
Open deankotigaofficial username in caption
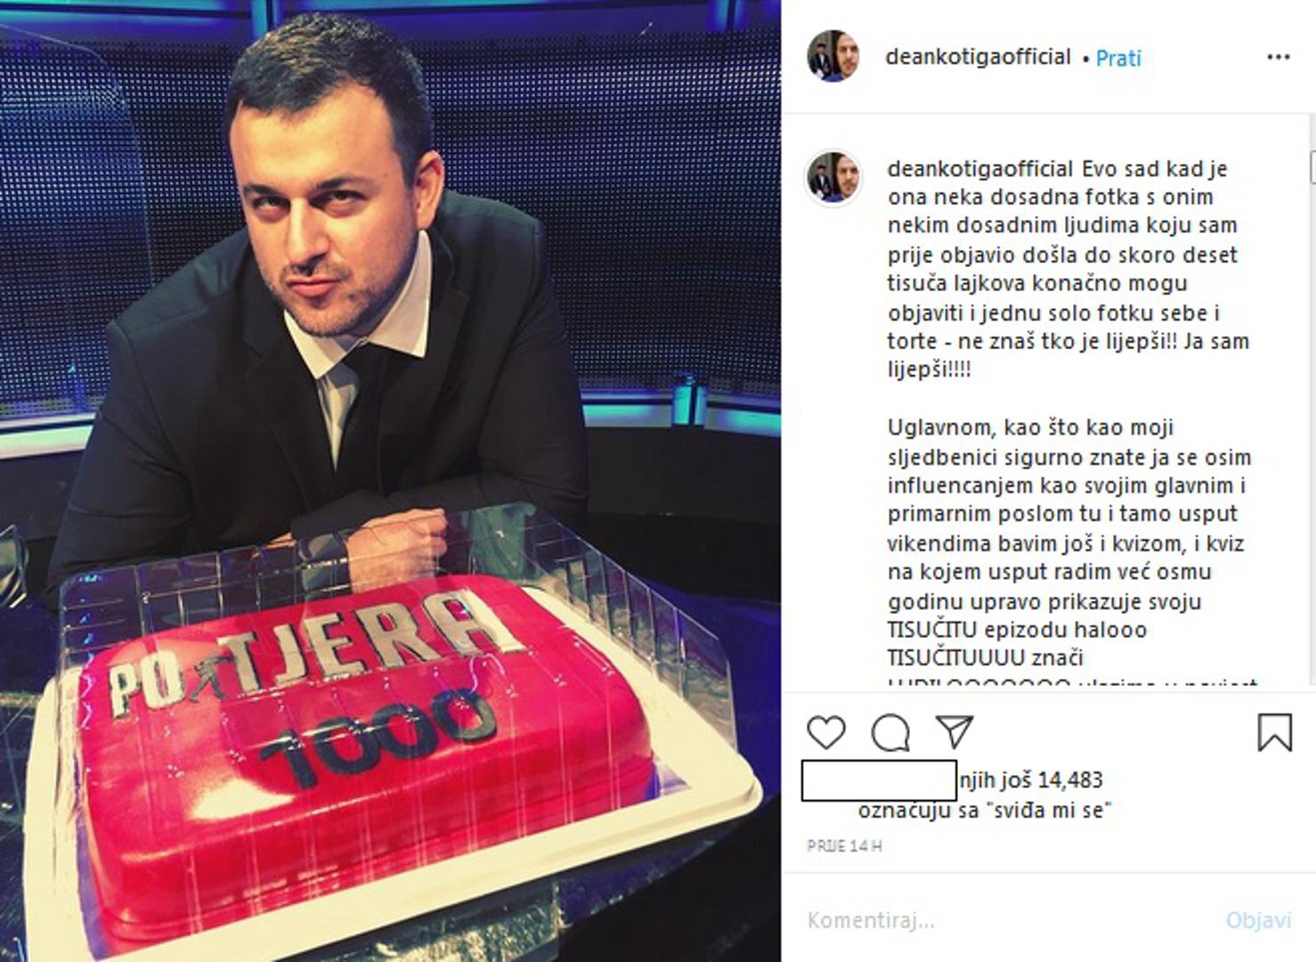(x=980, y=168)
